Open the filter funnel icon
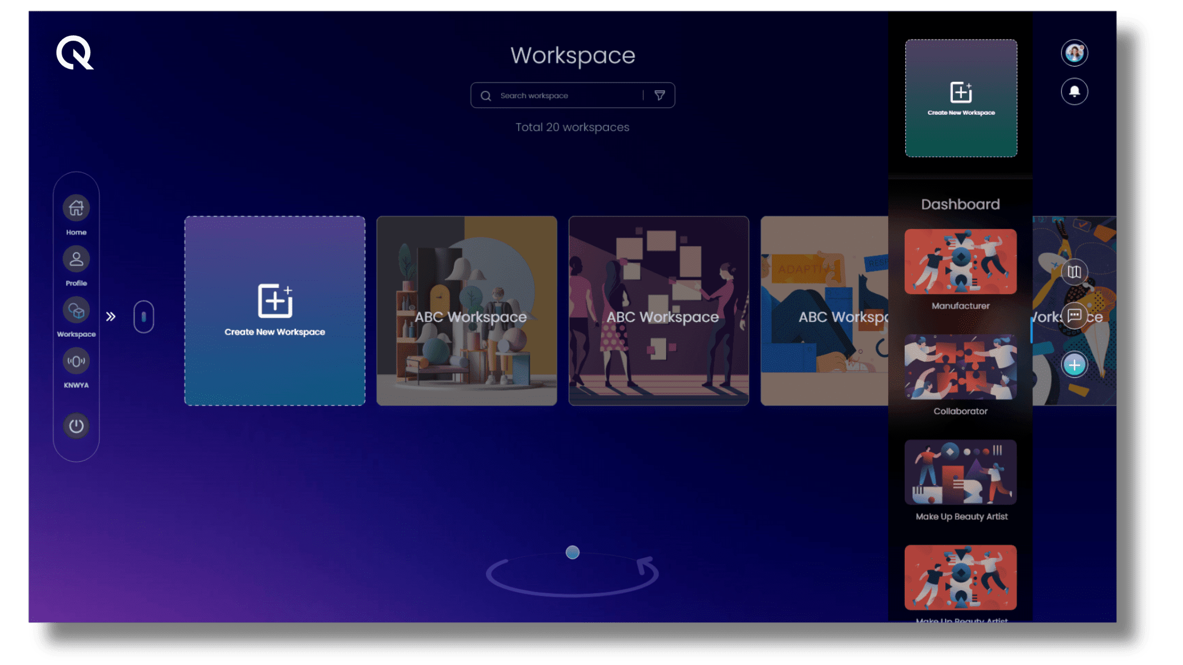Image resolution: width=1183 pixels, height=665 pixels. tap(660, 96)
